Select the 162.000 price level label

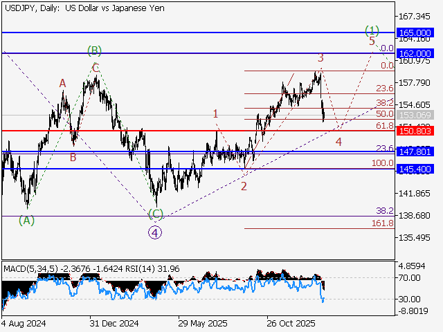click(415, 53)
